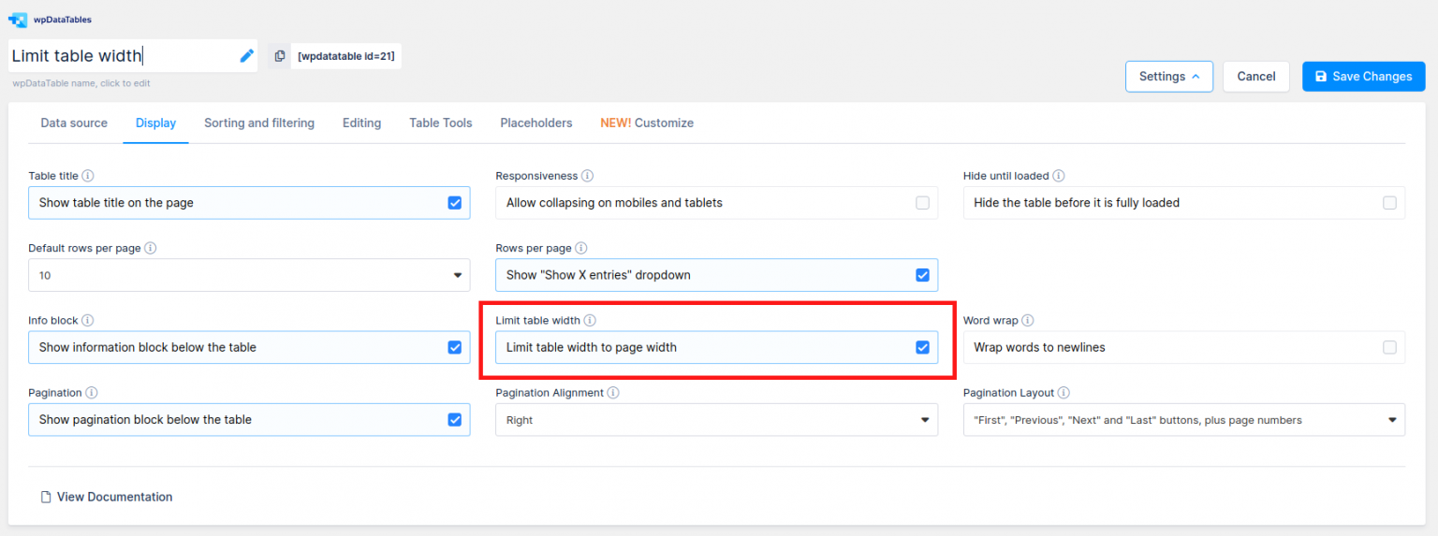Disable Limit table width to page width
Screen dimensions: 1438x536
pos(922,348)
